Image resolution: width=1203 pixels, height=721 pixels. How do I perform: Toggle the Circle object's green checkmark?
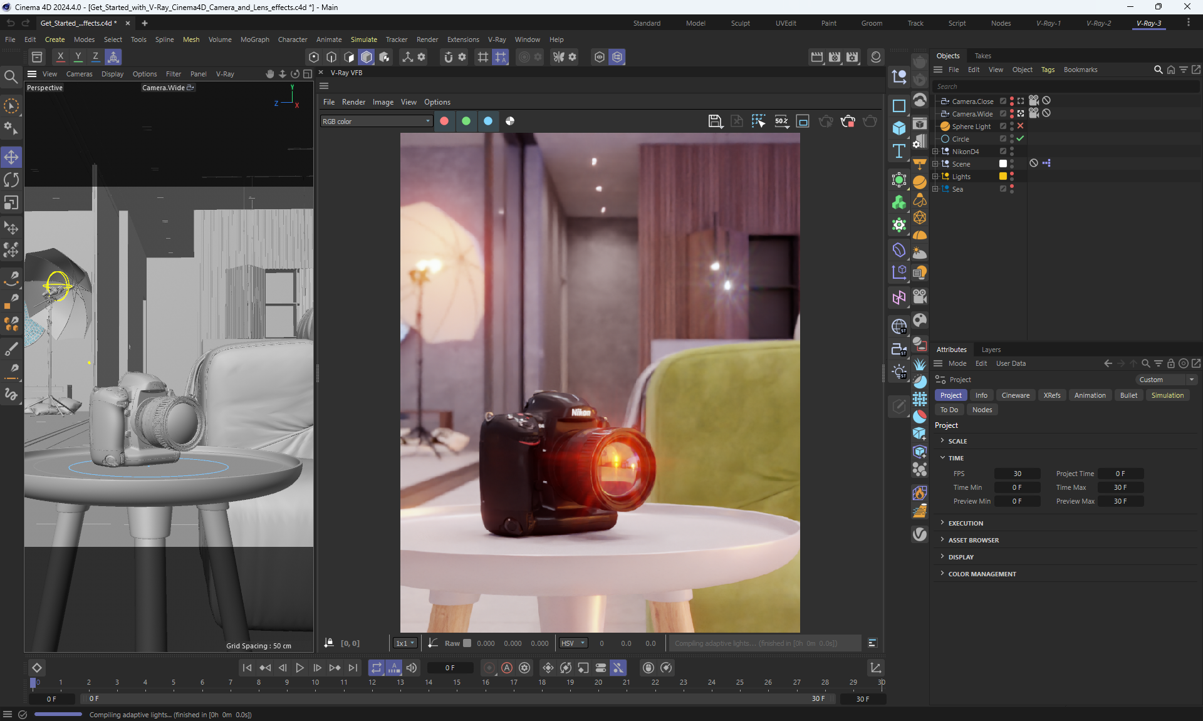(x=1021, y=138)
